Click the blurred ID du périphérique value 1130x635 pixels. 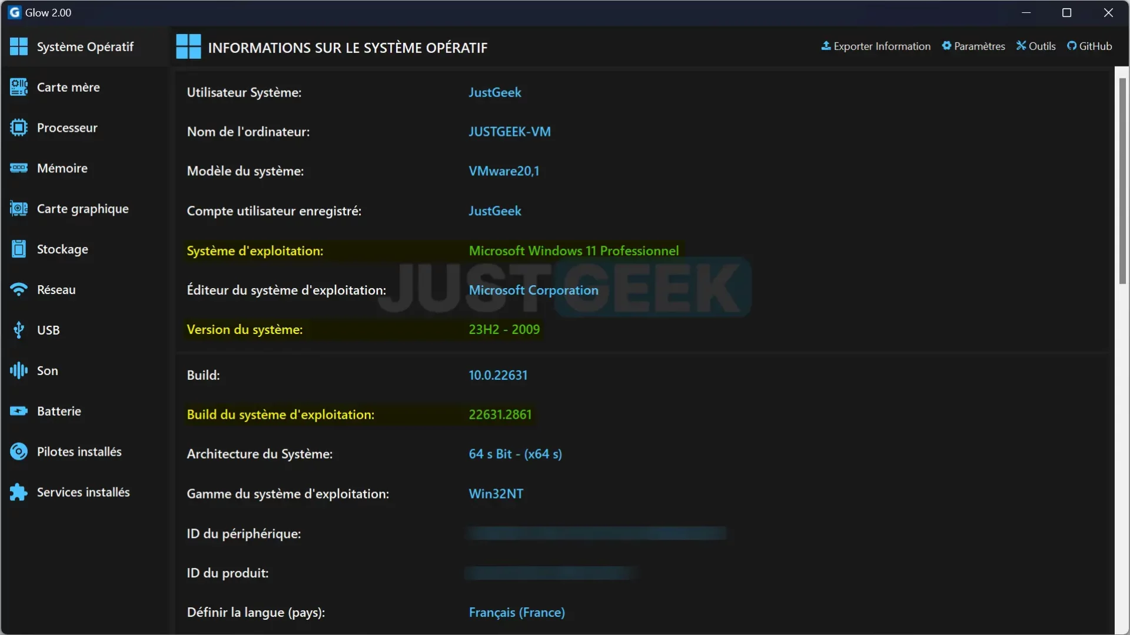597,533
